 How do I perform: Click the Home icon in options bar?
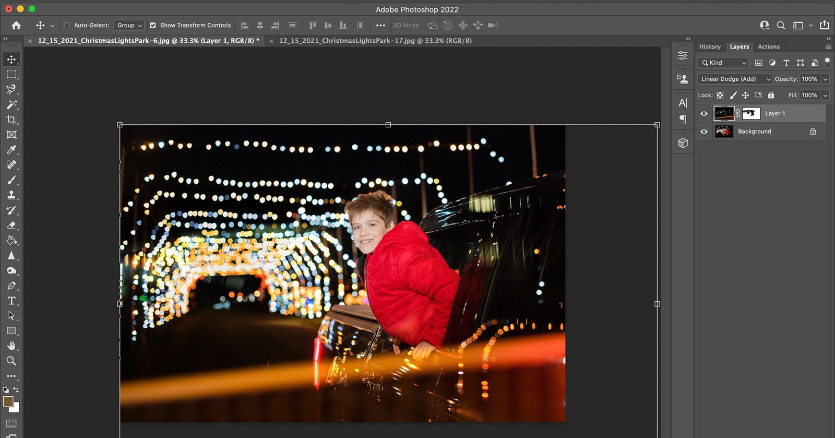click(16, 25)
